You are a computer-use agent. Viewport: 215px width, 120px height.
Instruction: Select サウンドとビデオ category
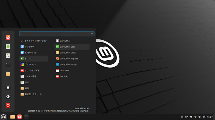click(x=34, y=71)
